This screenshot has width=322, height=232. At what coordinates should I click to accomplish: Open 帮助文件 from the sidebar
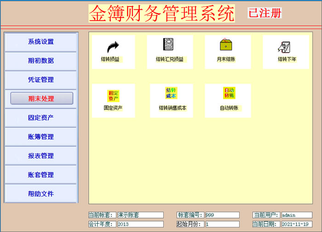[40, 194]
